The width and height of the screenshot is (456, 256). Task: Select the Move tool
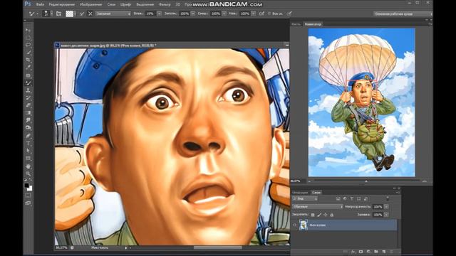pos(28,30)
